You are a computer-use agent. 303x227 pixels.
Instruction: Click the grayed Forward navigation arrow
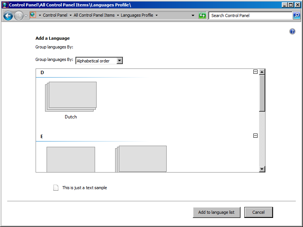pyautogui.click(x=18, y=16)
